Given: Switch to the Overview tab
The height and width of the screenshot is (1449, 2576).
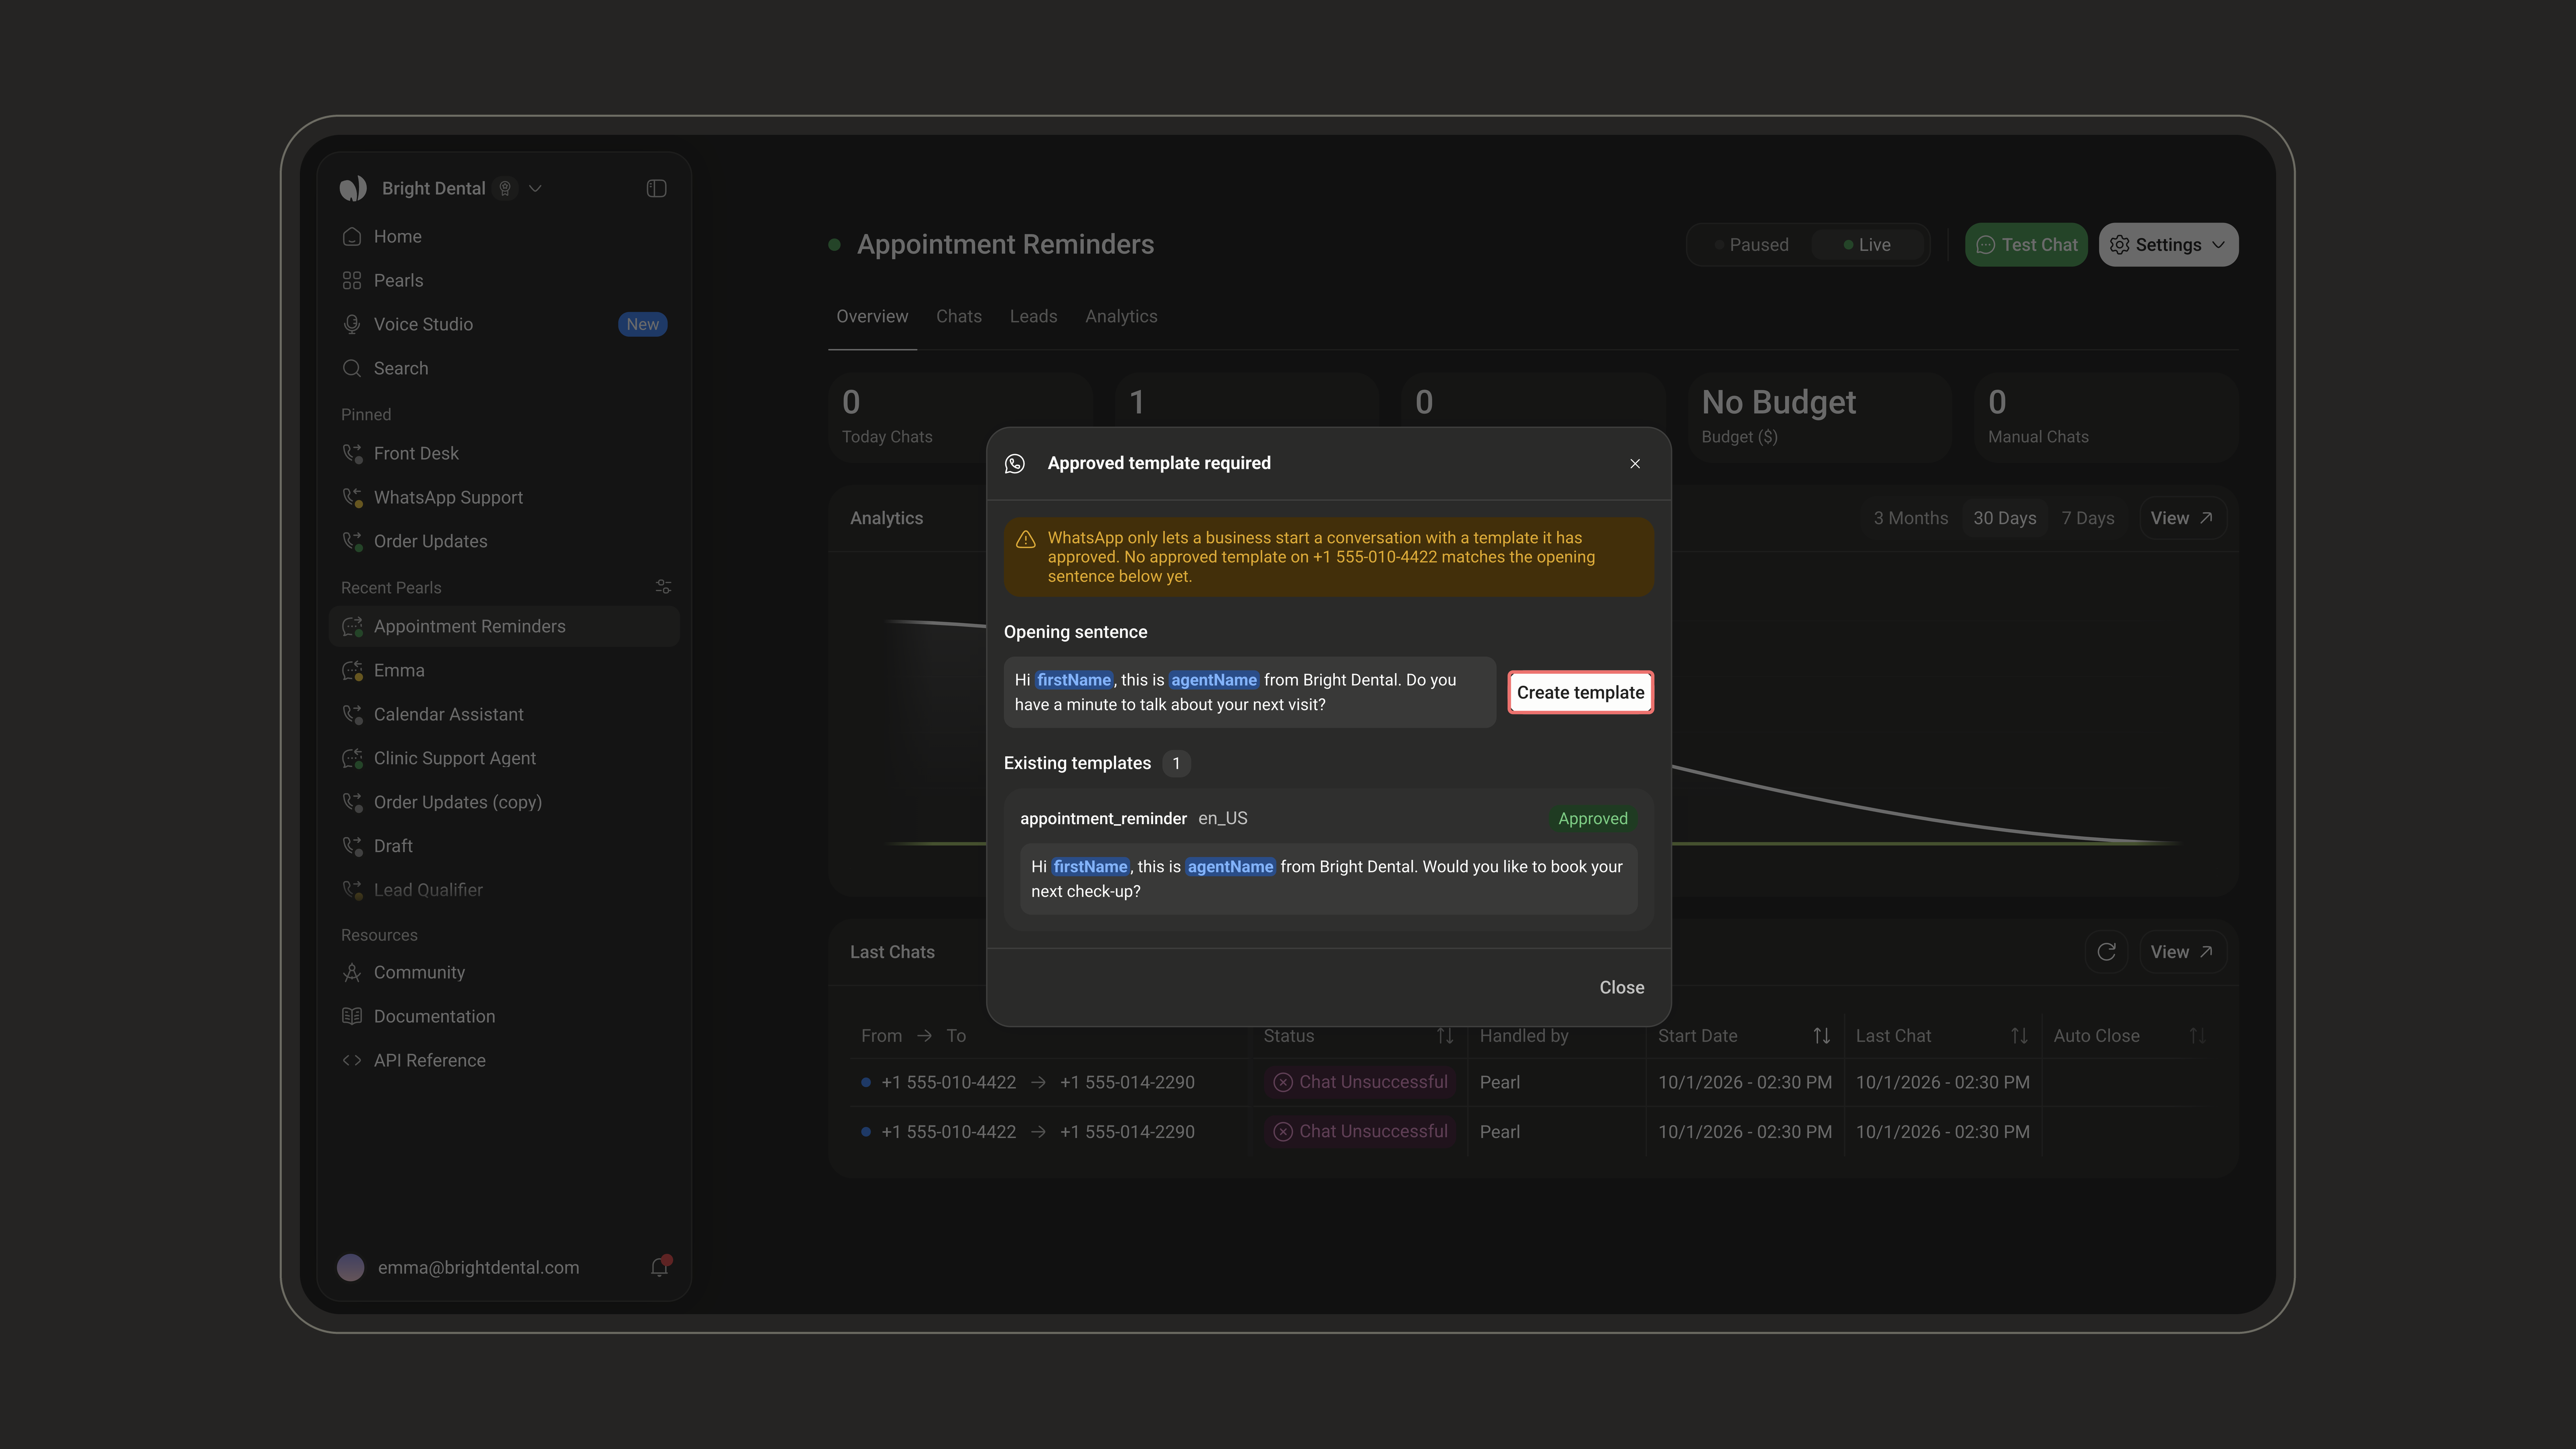Looking at the screenshot, I should click(872, 316).
